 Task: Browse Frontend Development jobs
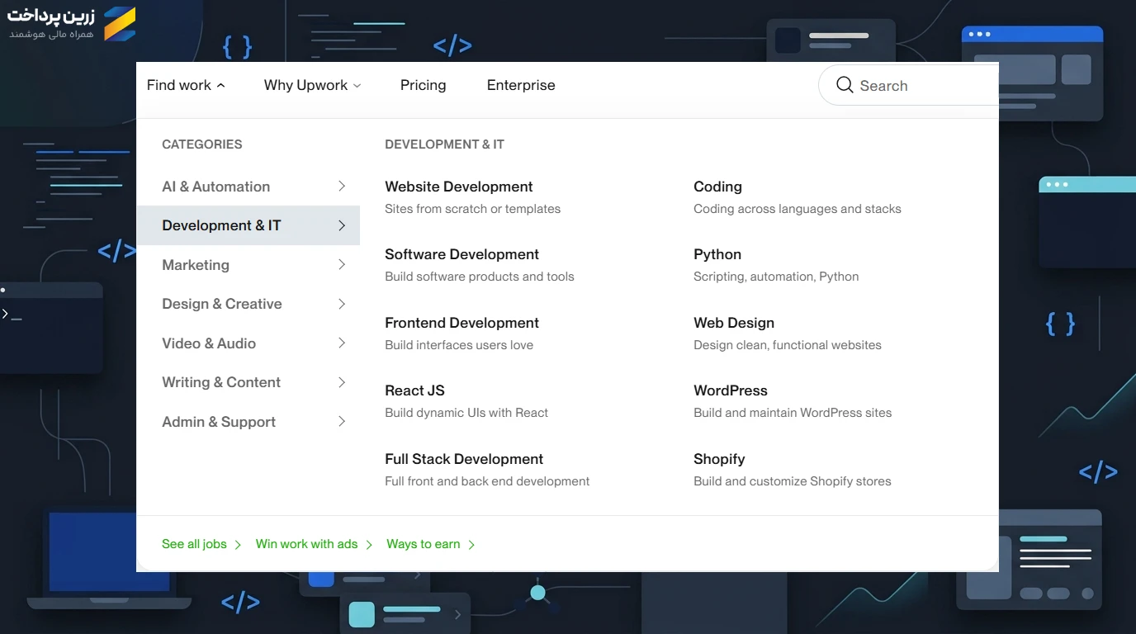coord(461,323)
